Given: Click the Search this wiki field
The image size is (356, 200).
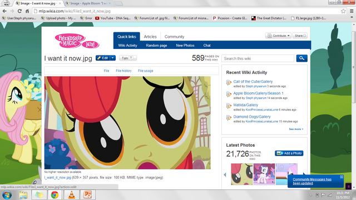Looking at the screenshot, I should 258,58.
